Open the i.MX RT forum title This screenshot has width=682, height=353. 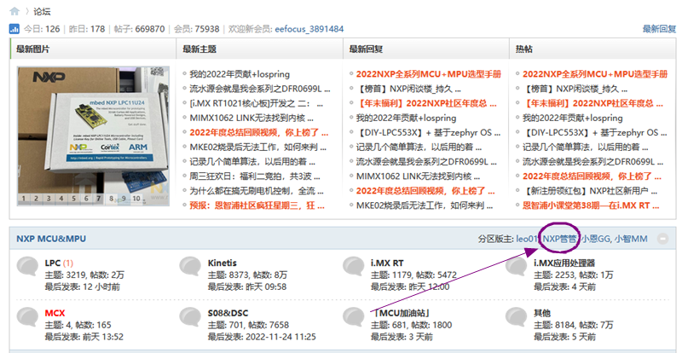pos(387,263)
